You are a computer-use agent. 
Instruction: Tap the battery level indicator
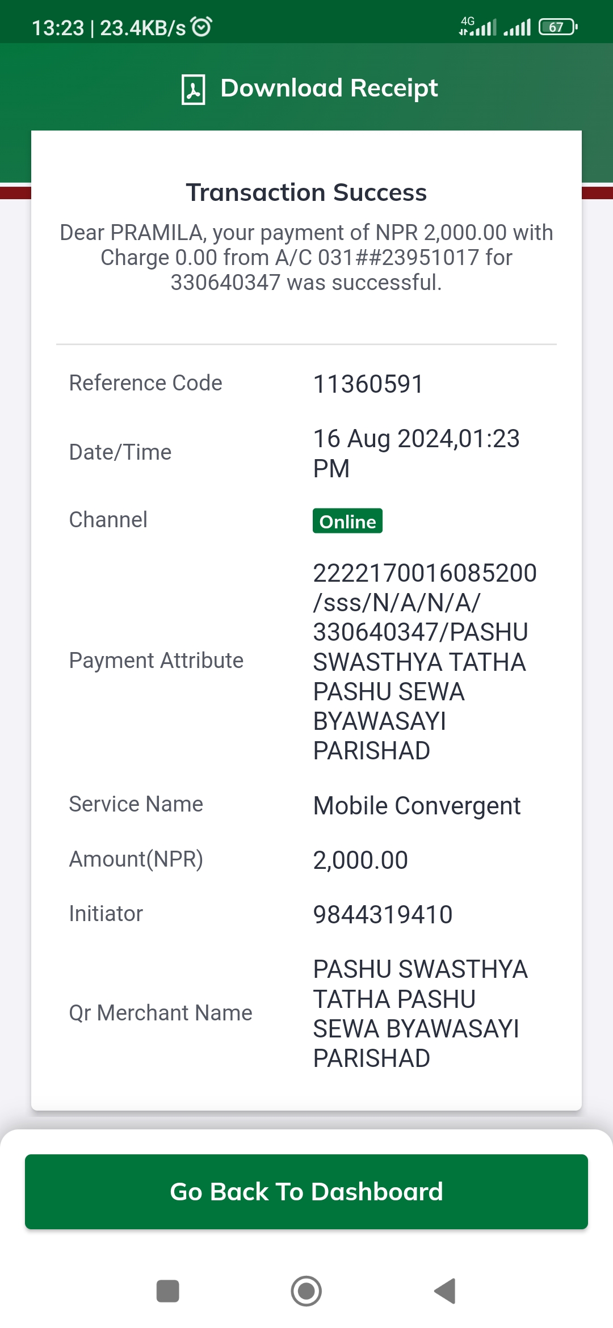pyautogui.click(x=558, y=27)
